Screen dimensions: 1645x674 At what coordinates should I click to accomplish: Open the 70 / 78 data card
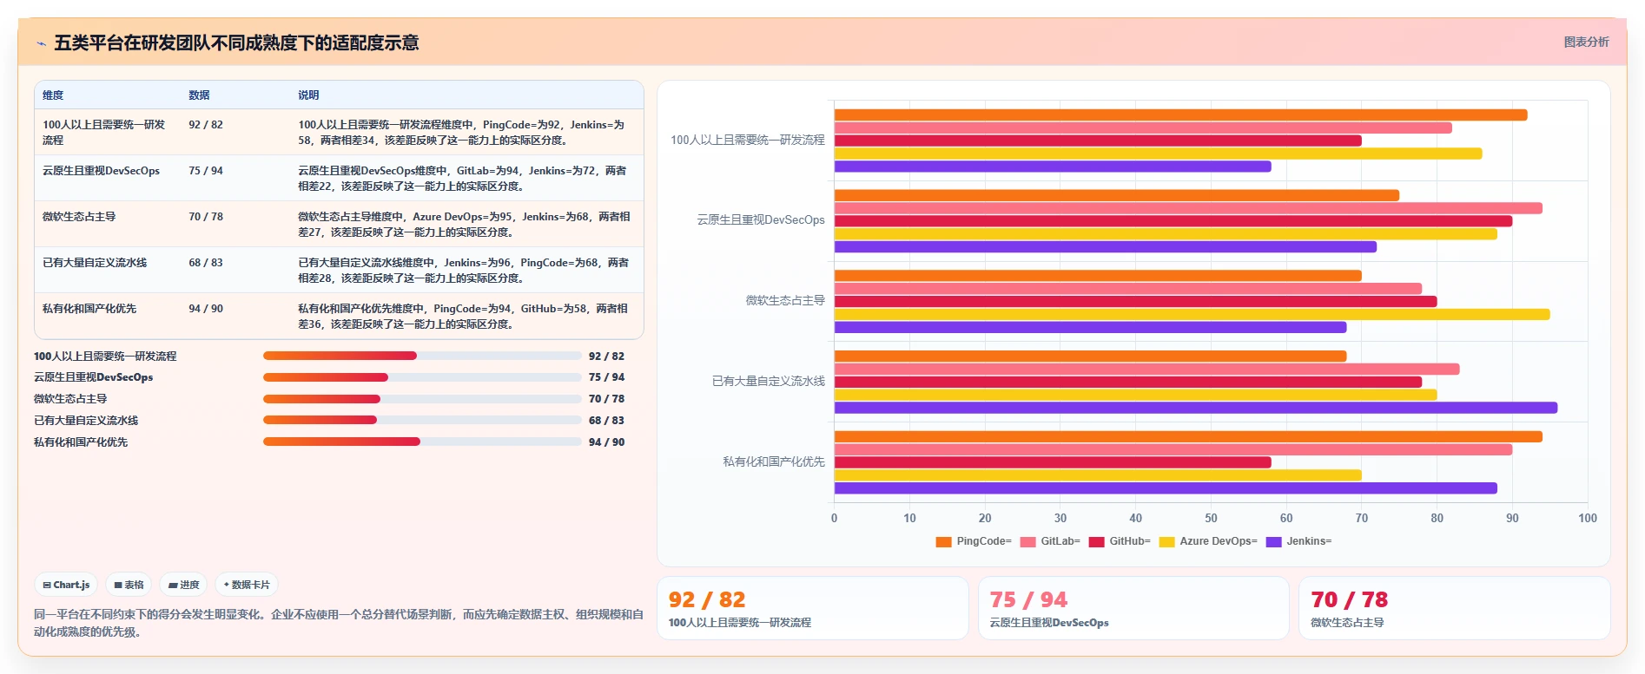pos(1454,608)
